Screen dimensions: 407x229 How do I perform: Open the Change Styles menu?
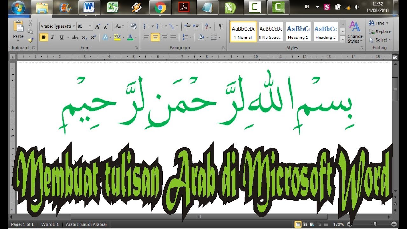tap(355, 32)
